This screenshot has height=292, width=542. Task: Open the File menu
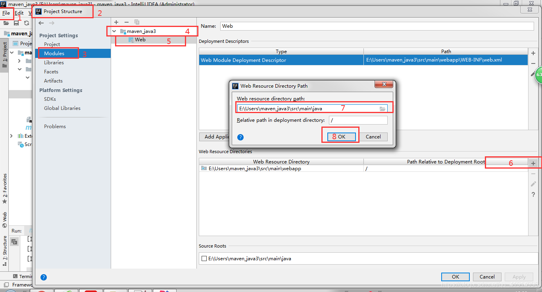pos(6,13)
